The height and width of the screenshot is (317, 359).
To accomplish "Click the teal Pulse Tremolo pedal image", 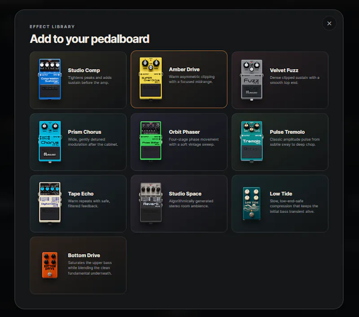I will click(x=252, y=141).
